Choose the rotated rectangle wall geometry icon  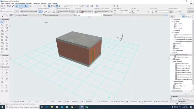point(54,12)
